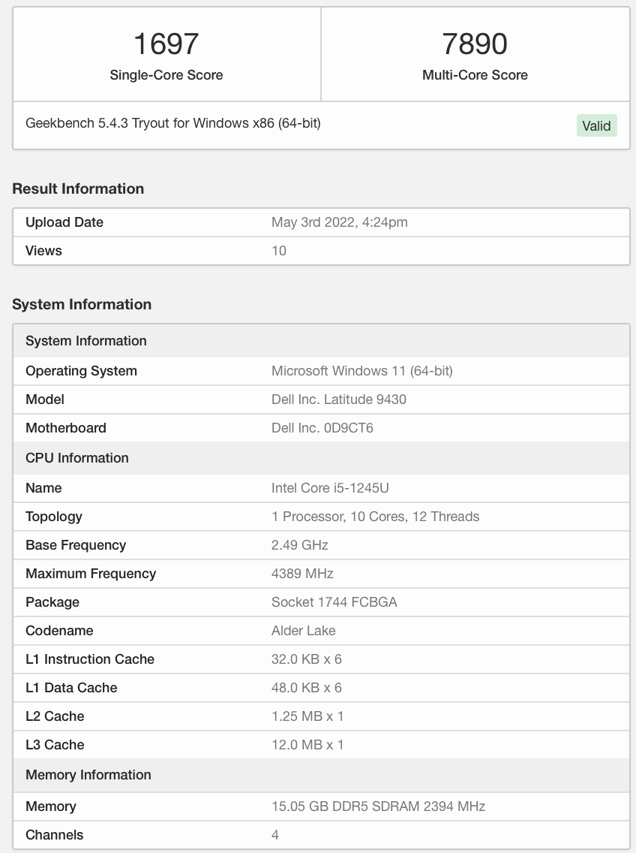Click the Topology label

54,517
